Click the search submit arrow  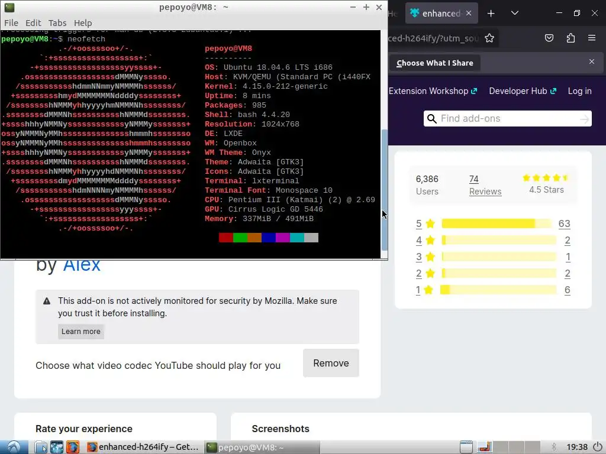point(585,119)
